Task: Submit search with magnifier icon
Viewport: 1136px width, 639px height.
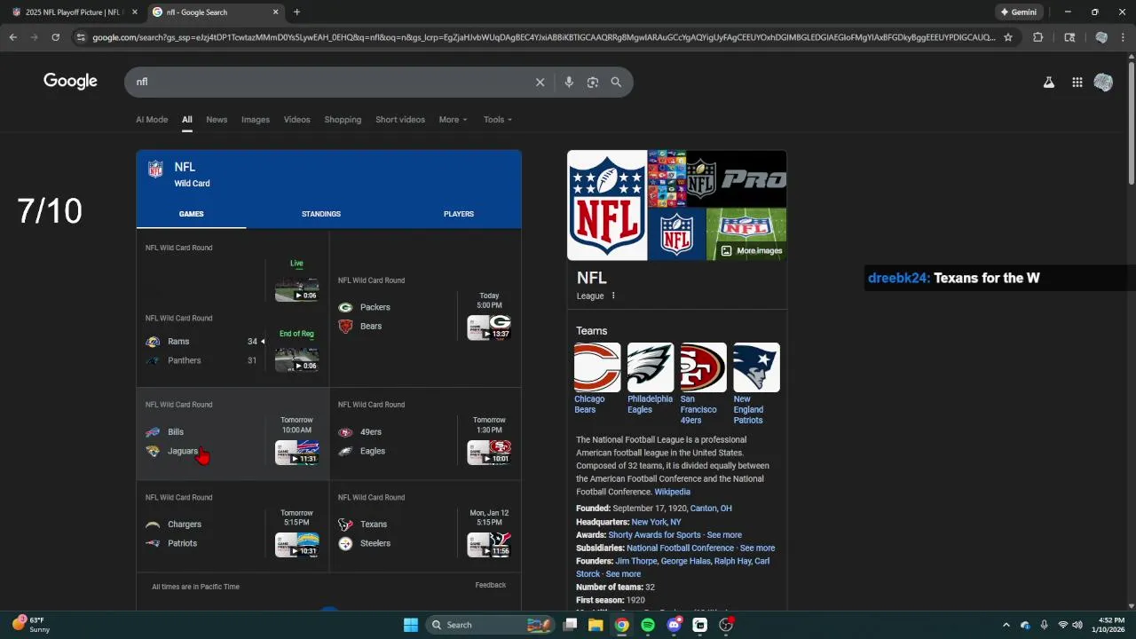Action: (616, 82)
